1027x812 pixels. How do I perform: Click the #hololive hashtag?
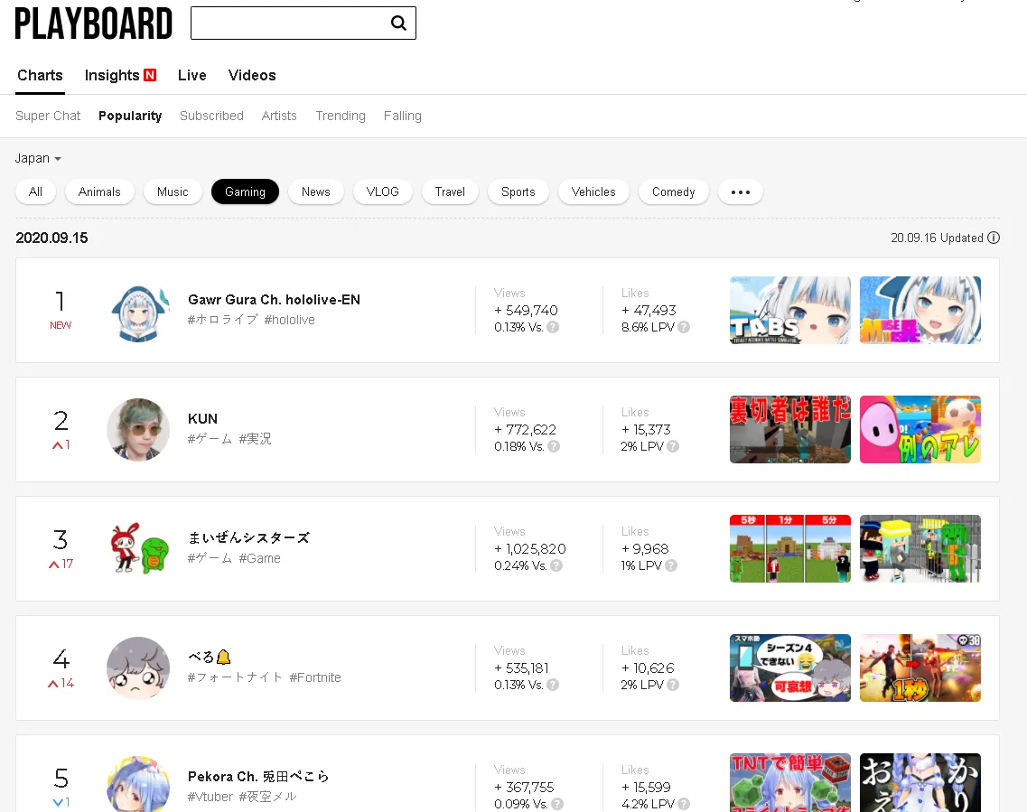290,320
